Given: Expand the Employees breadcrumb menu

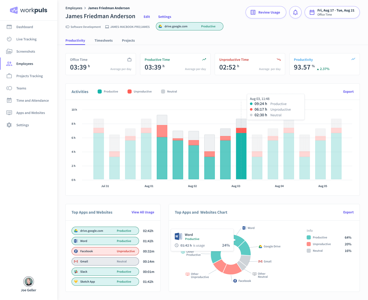Looking at the screenshot, I should (74, 8).
